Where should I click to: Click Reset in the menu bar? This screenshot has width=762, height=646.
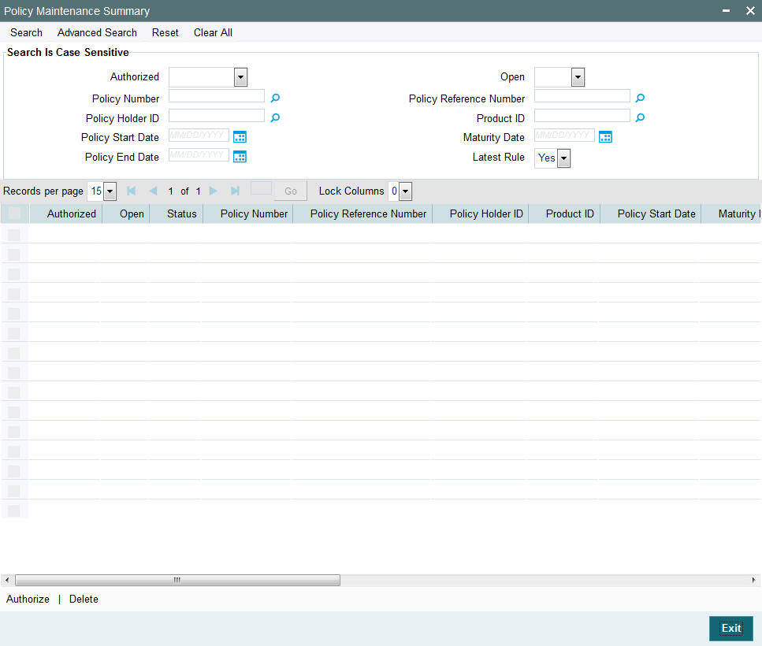(x=165, y=32)
